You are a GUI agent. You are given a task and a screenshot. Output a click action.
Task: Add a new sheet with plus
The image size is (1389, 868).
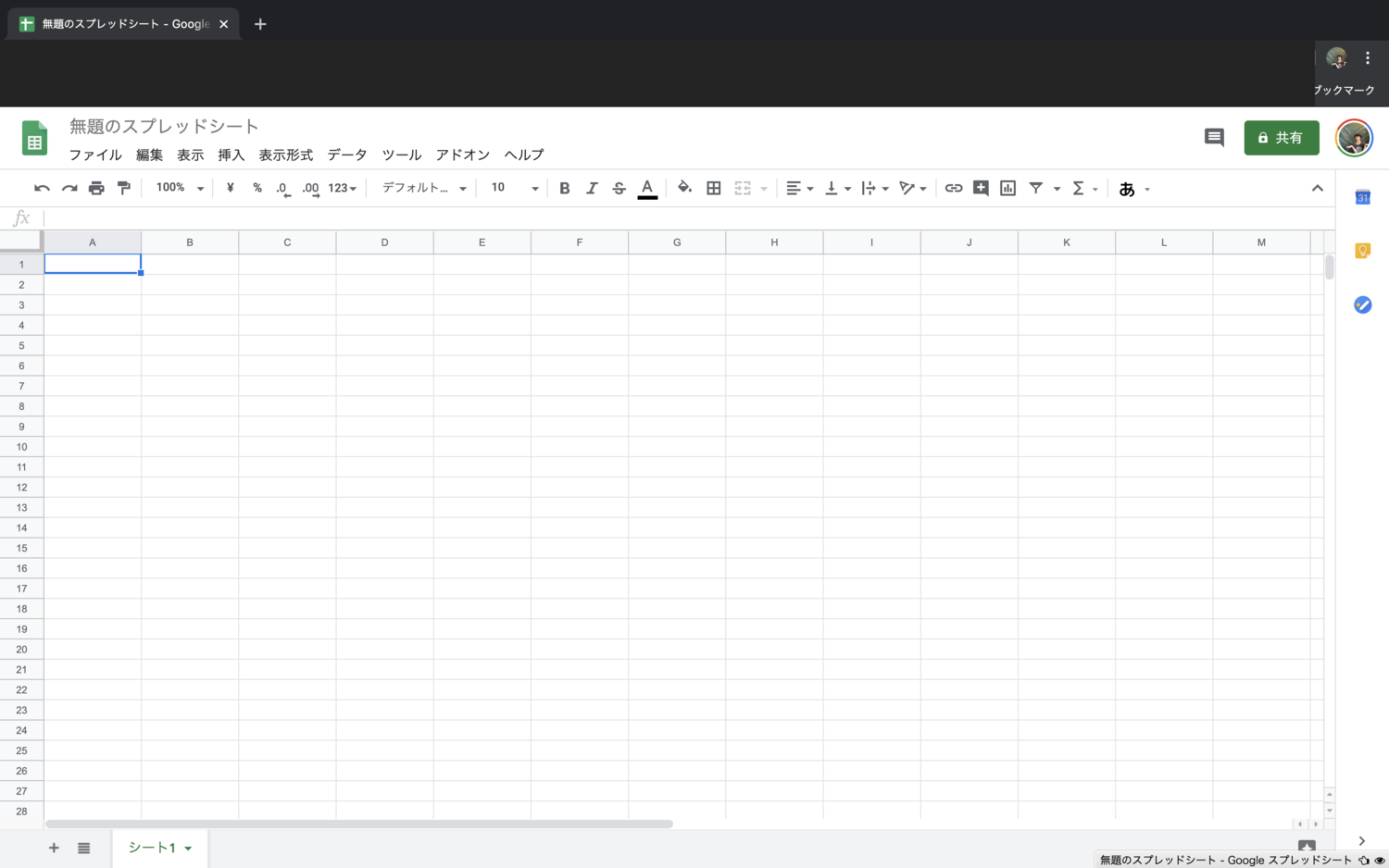54,848
